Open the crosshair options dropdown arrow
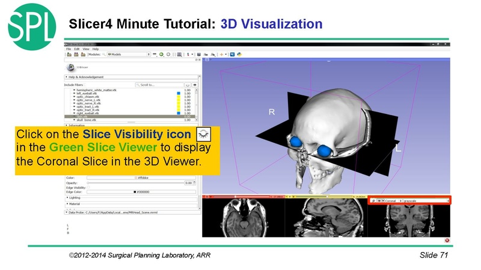This screenshot has width=481, height=270. tap(226, 55)
